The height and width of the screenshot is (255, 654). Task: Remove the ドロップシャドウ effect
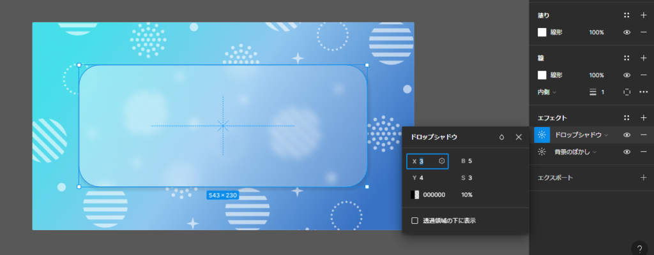click(644, 135)
